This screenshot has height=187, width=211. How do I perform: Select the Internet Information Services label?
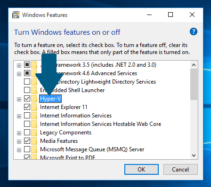click(76, 116)
